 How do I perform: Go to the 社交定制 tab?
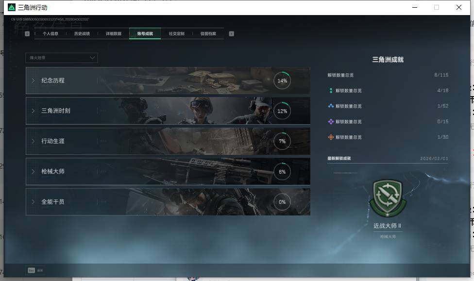(x=177, y=33)
